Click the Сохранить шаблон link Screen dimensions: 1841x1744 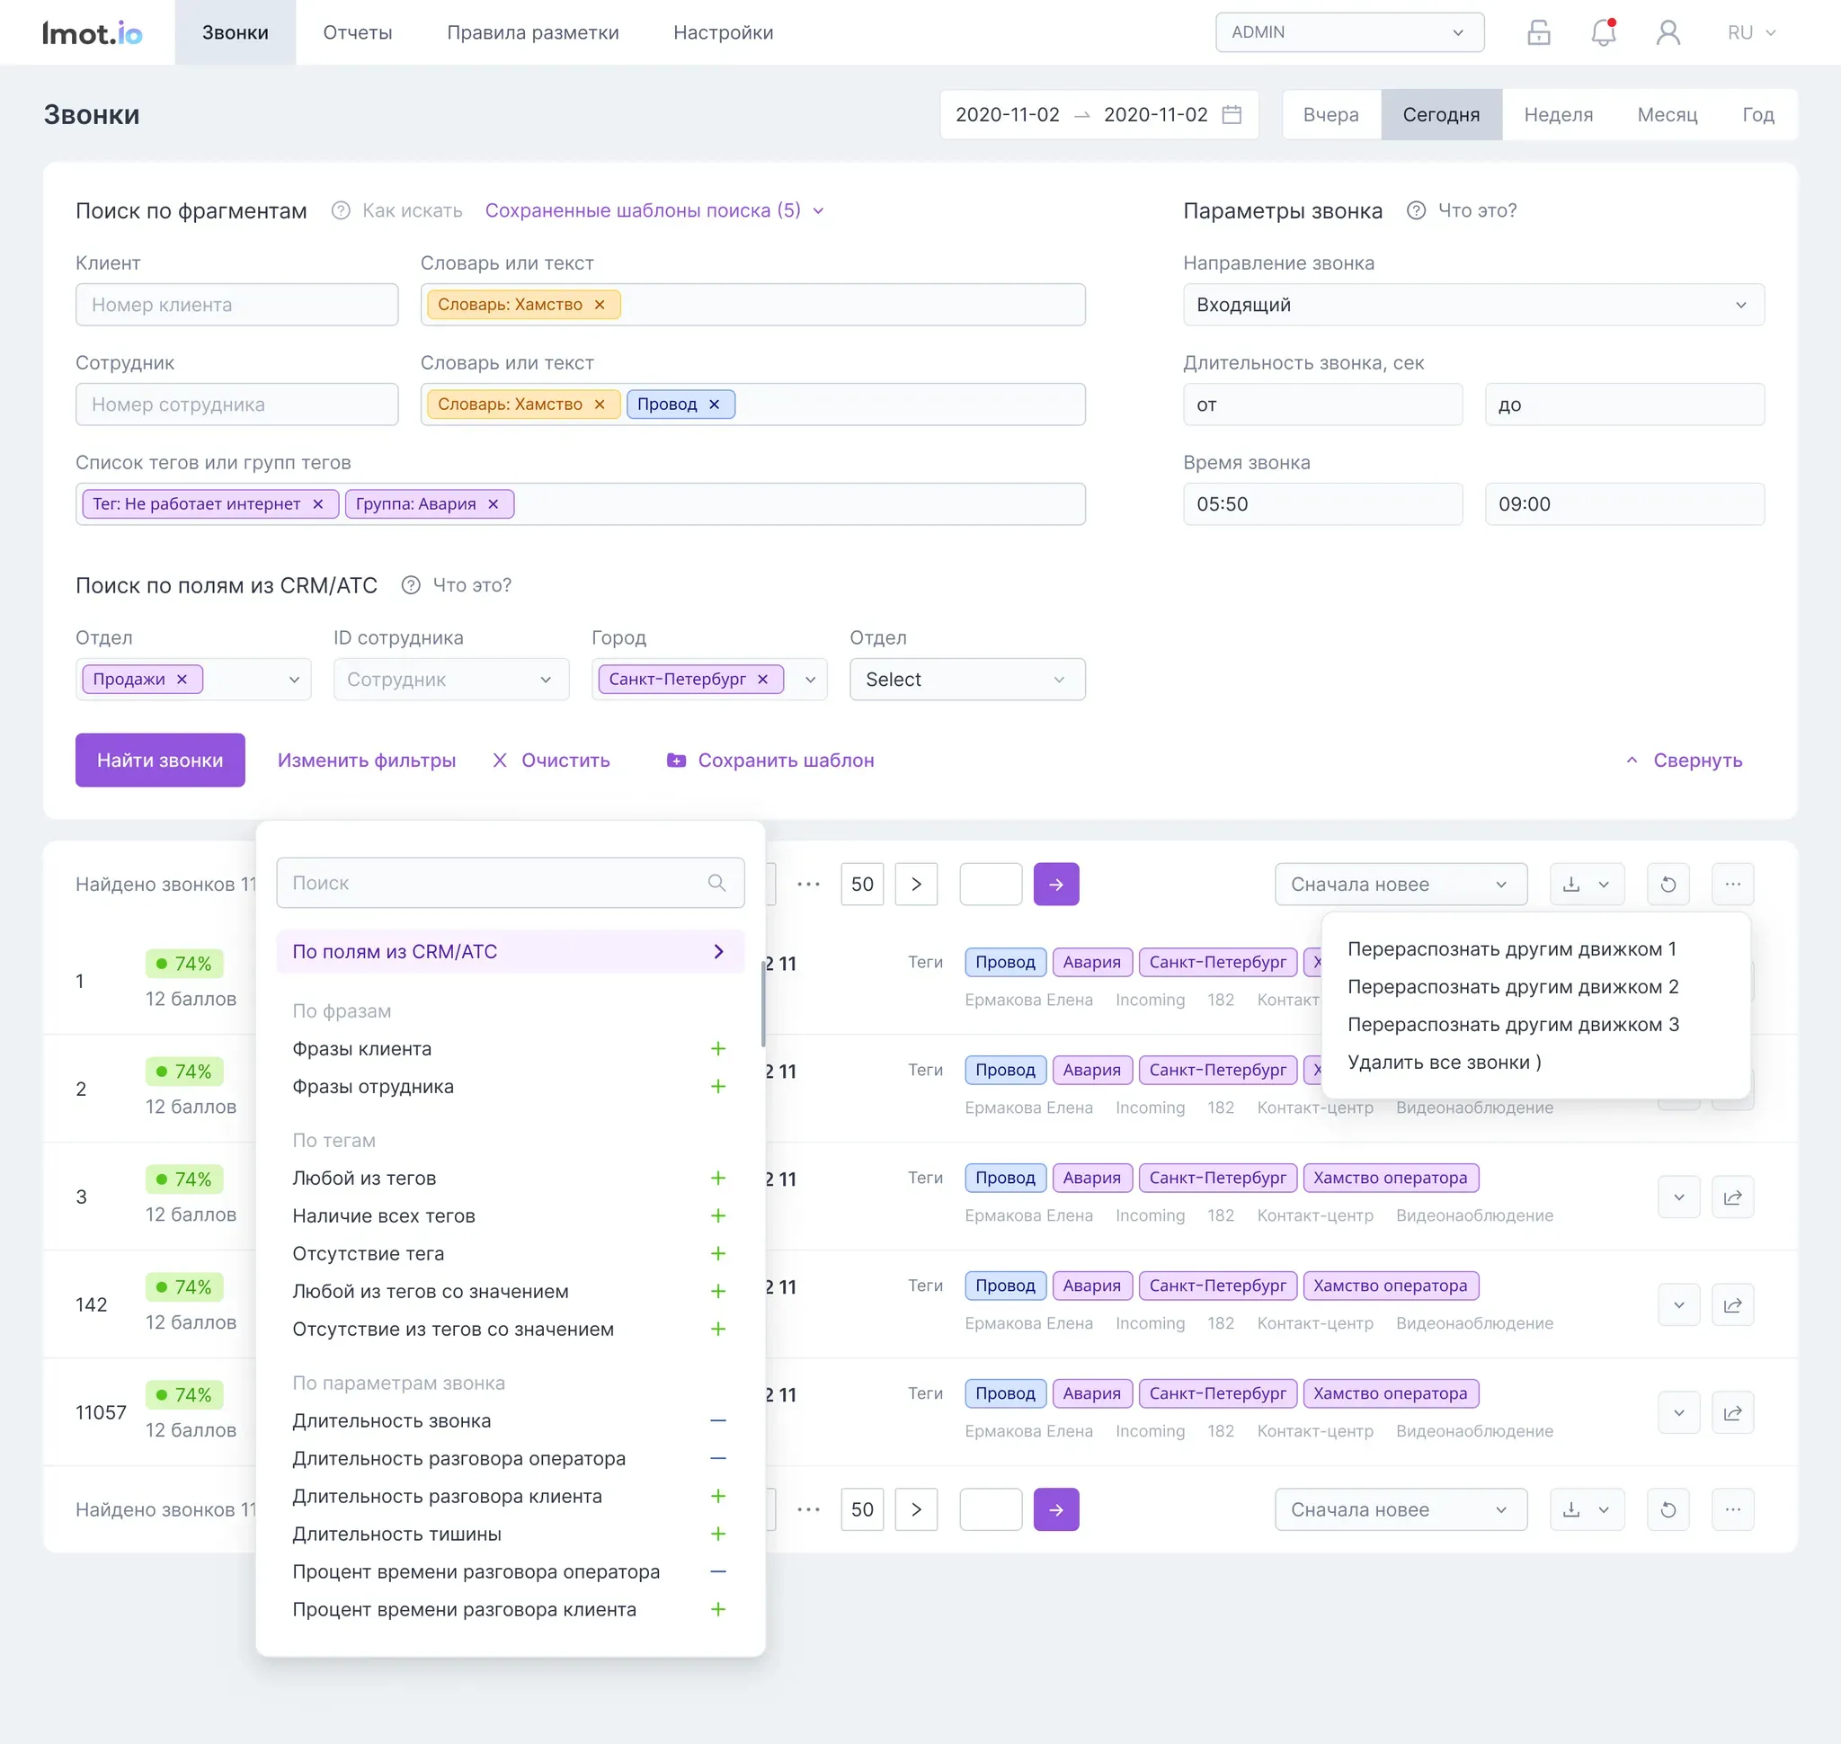pyautogui.click(x=785, y=761)
